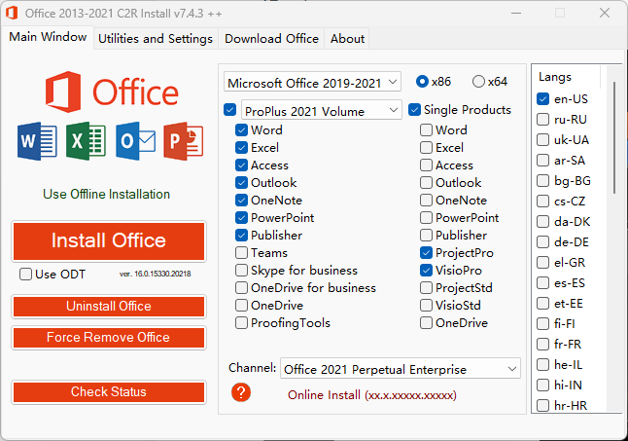The image size is (628, 441).
Task: Select the hi-IN language checkbox
Action: coord(542,386)
